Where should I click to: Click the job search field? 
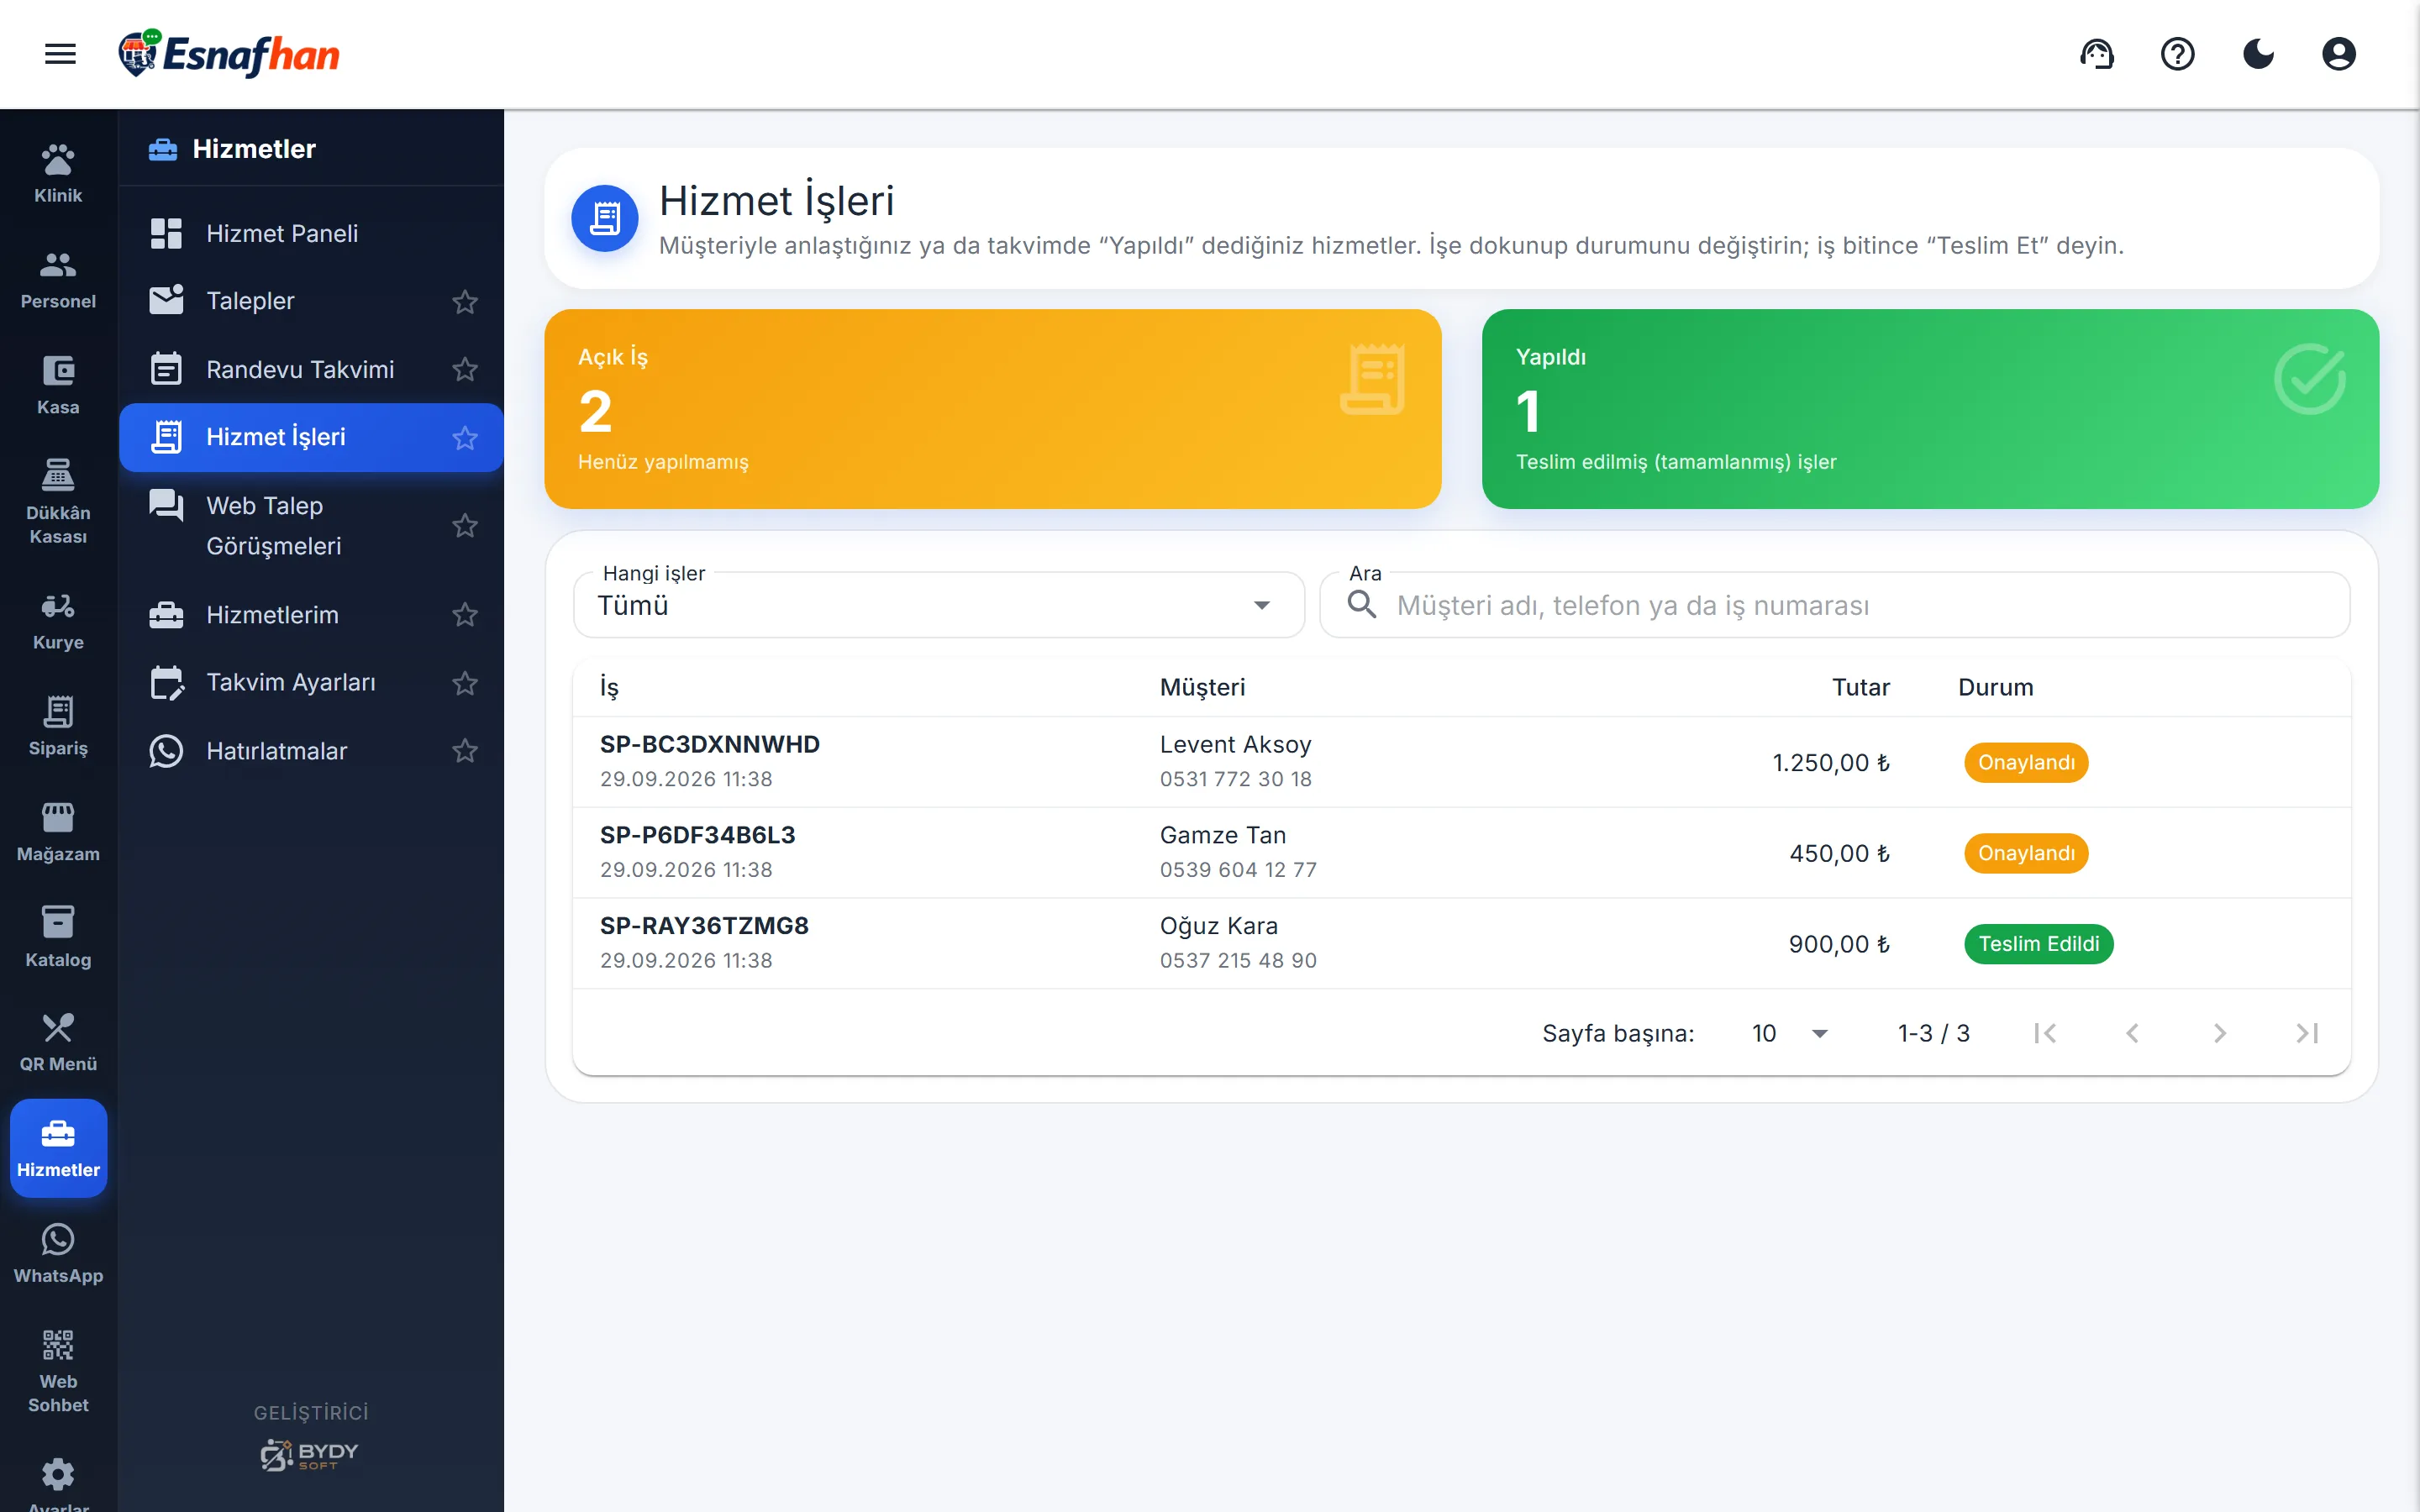tap(1835, 605)
